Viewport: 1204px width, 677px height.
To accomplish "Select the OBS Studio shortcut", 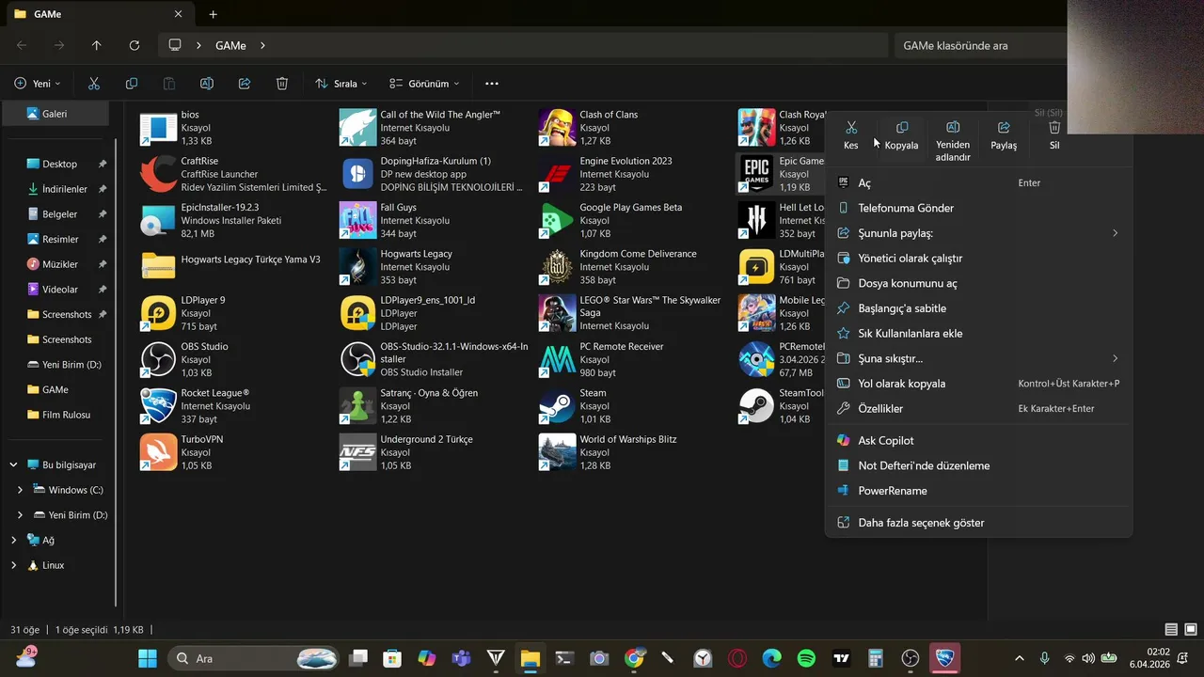I will pos(233,359).
